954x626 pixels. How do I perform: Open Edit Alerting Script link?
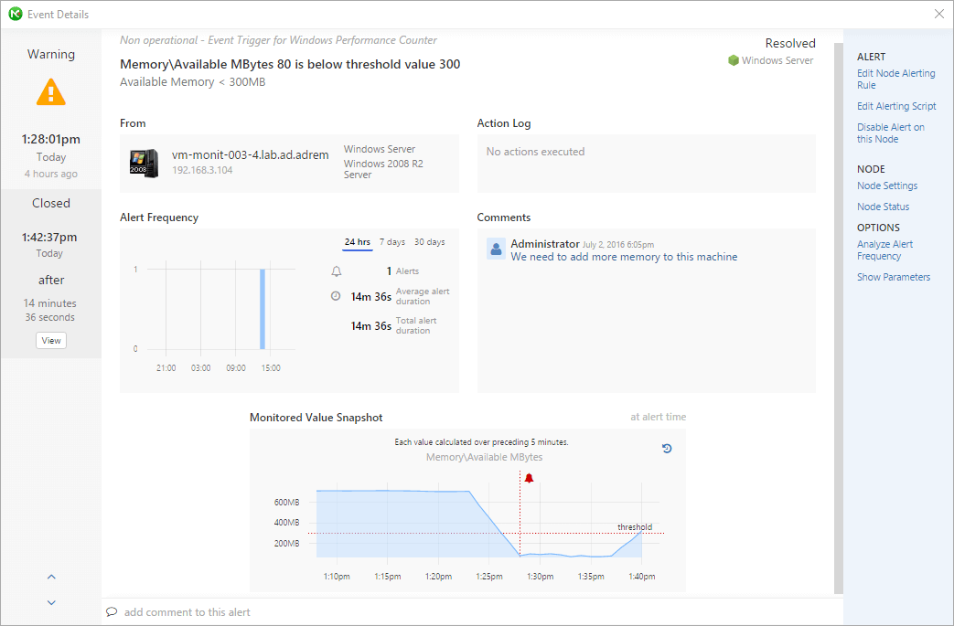[x=896, y=106]
